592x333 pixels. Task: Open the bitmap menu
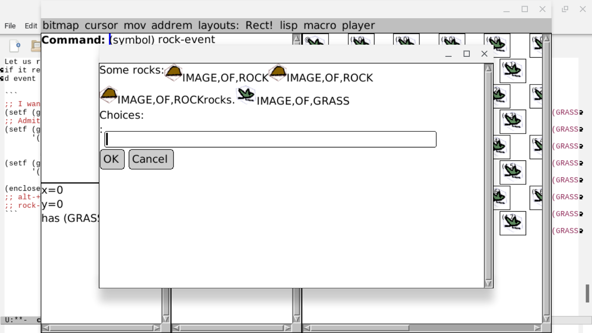pyautogui.click(x=61, y=26)
